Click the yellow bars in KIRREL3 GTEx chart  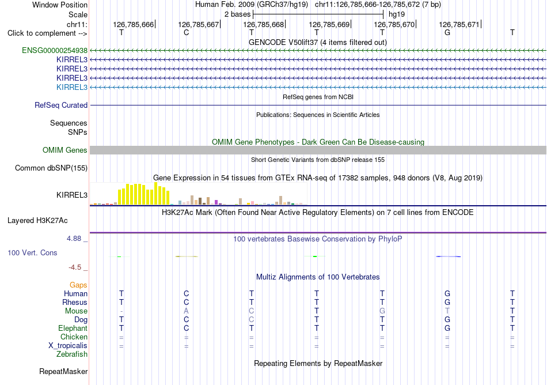[x=143, y=194]
